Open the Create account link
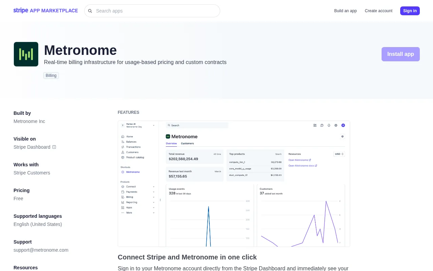Screen dimensions: 433x271 point(379,11)
